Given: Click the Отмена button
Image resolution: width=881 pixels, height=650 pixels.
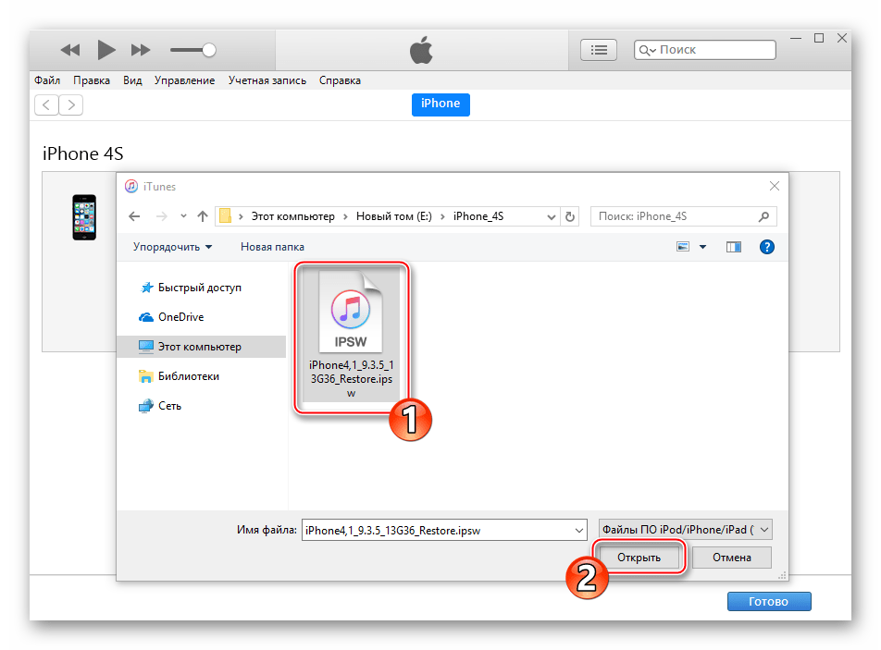Looking at the screenshot, I should tap(731, 558).
